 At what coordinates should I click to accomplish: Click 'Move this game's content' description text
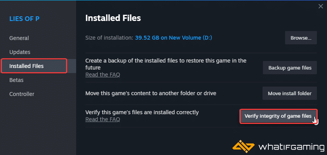[x=151, y=93]
